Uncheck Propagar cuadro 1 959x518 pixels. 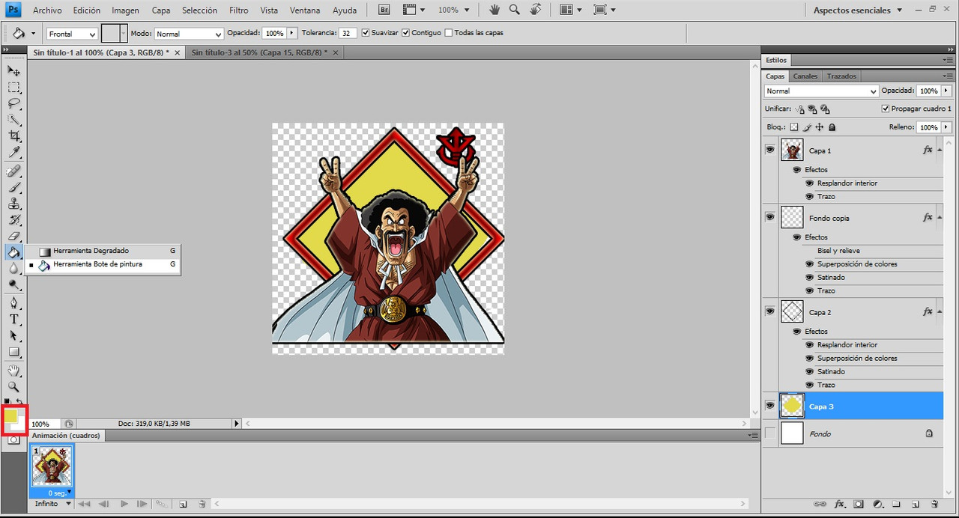885,109
